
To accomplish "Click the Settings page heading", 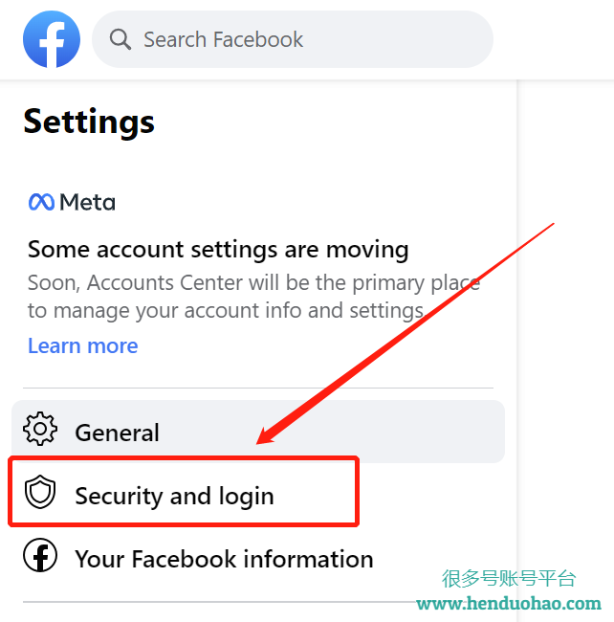I will click(x=89, y=122).
